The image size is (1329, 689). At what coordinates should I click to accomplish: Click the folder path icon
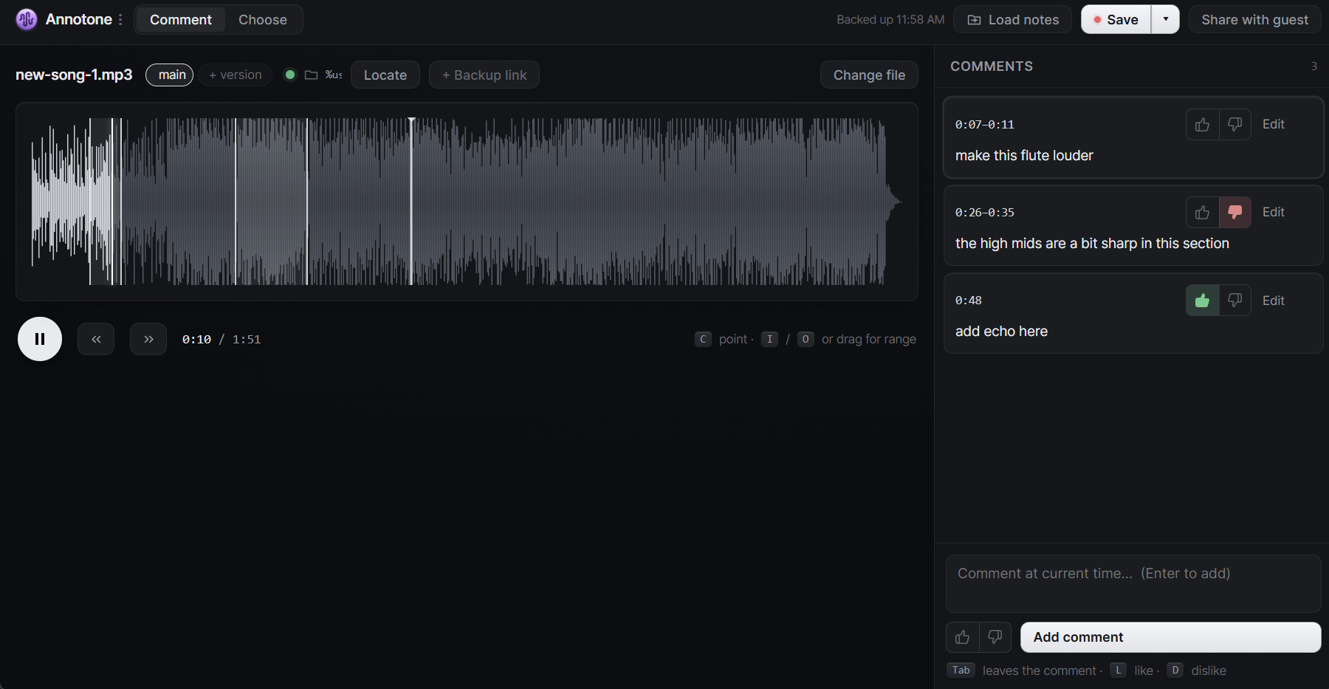pos(312,75)
